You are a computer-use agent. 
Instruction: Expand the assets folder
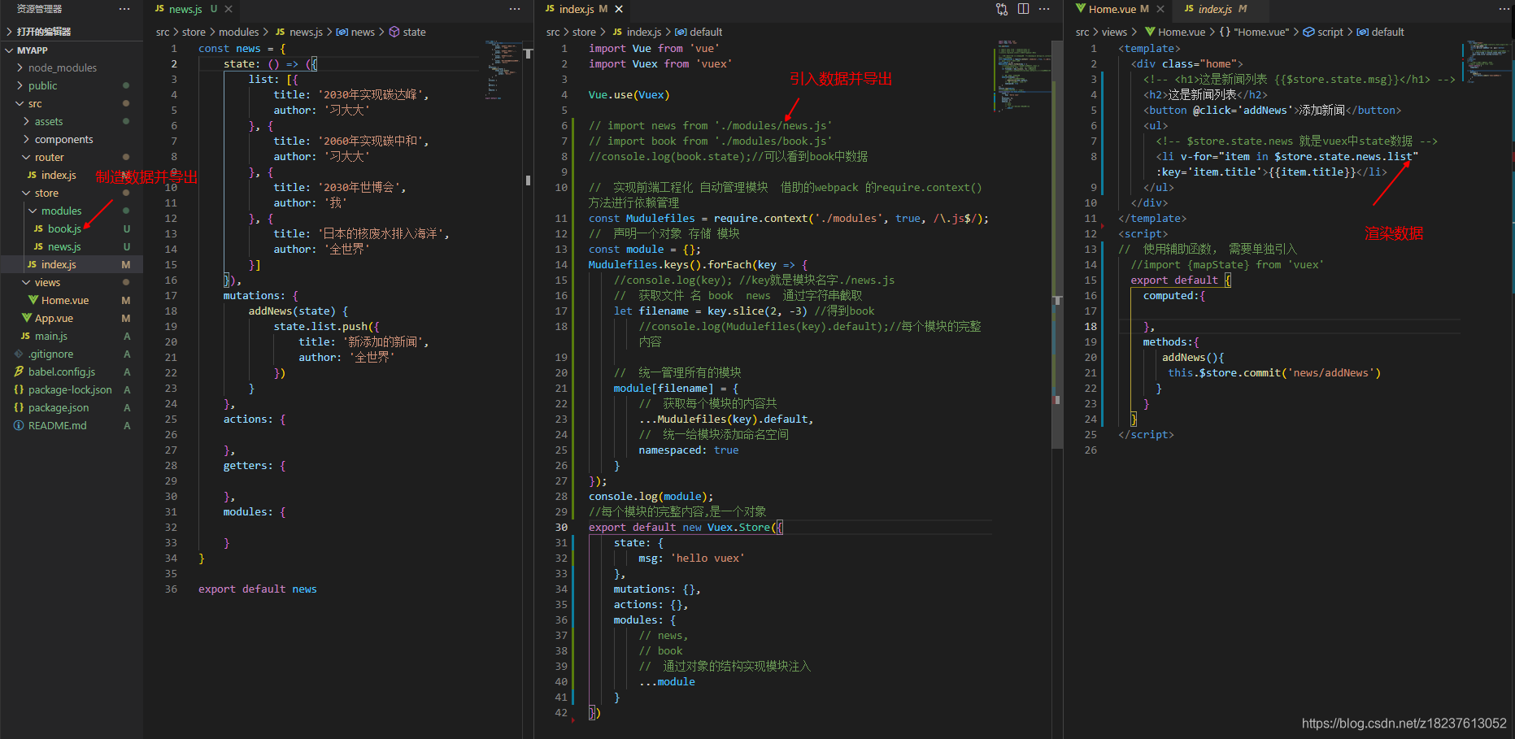tap(49, 121)
